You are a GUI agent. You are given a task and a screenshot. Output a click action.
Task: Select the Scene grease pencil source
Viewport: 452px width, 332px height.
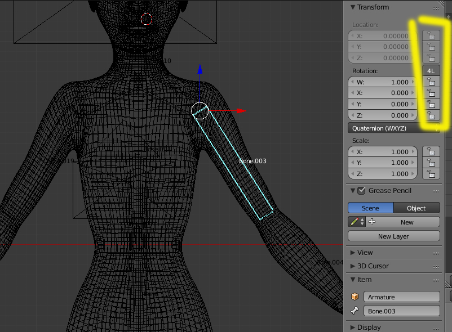(370, 208)
